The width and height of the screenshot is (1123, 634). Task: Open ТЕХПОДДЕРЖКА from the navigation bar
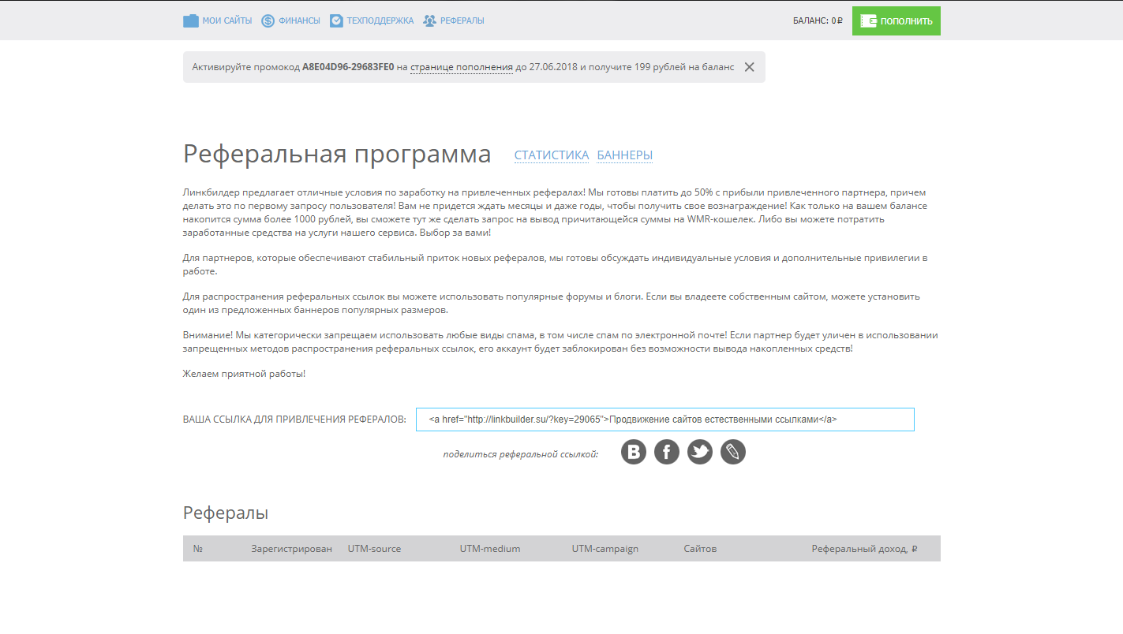[379, 21]
